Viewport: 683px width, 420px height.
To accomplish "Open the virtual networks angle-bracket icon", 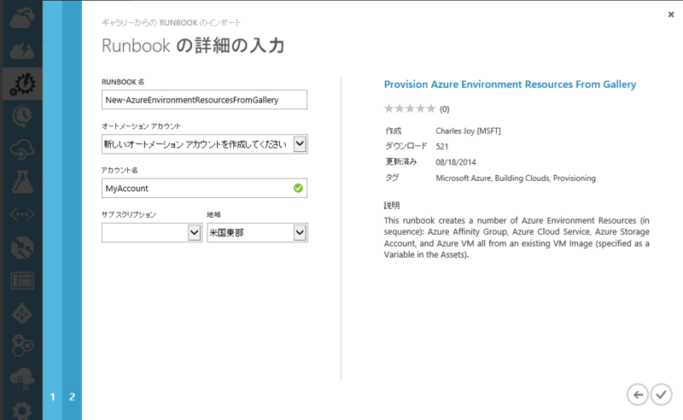I will tap(22, 214).
